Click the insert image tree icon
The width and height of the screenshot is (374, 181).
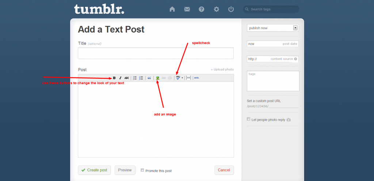pos(157,78)
